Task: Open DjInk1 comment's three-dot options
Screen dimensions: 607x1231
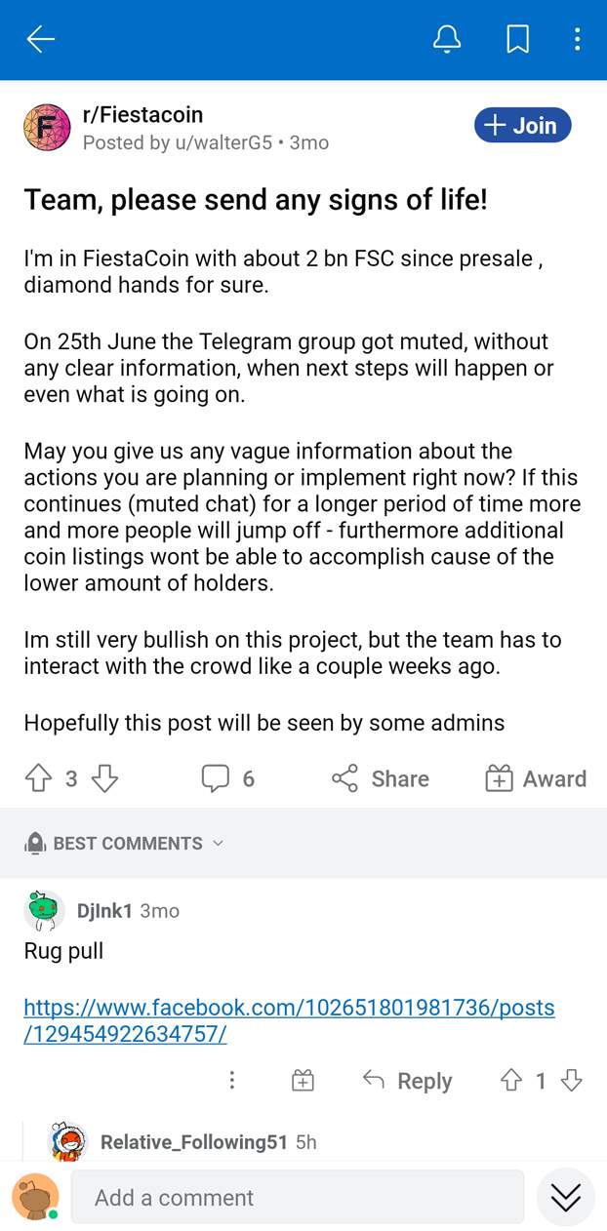Action: 232,1080
